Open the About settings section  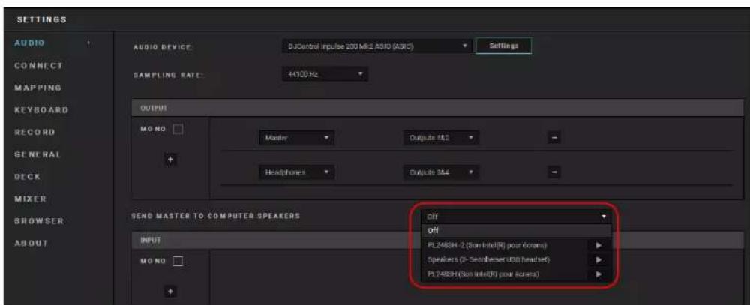pyautogui.click(x=31, y=243)
